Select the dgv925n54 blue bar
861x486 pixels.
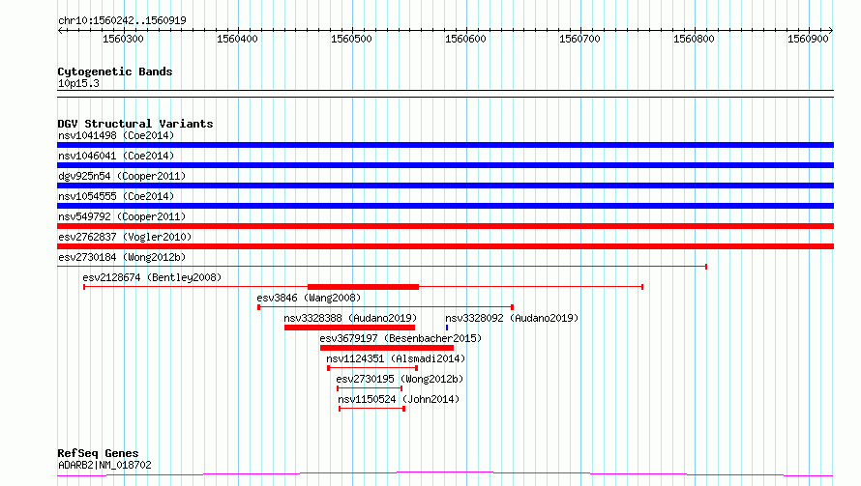coord(445,186)
